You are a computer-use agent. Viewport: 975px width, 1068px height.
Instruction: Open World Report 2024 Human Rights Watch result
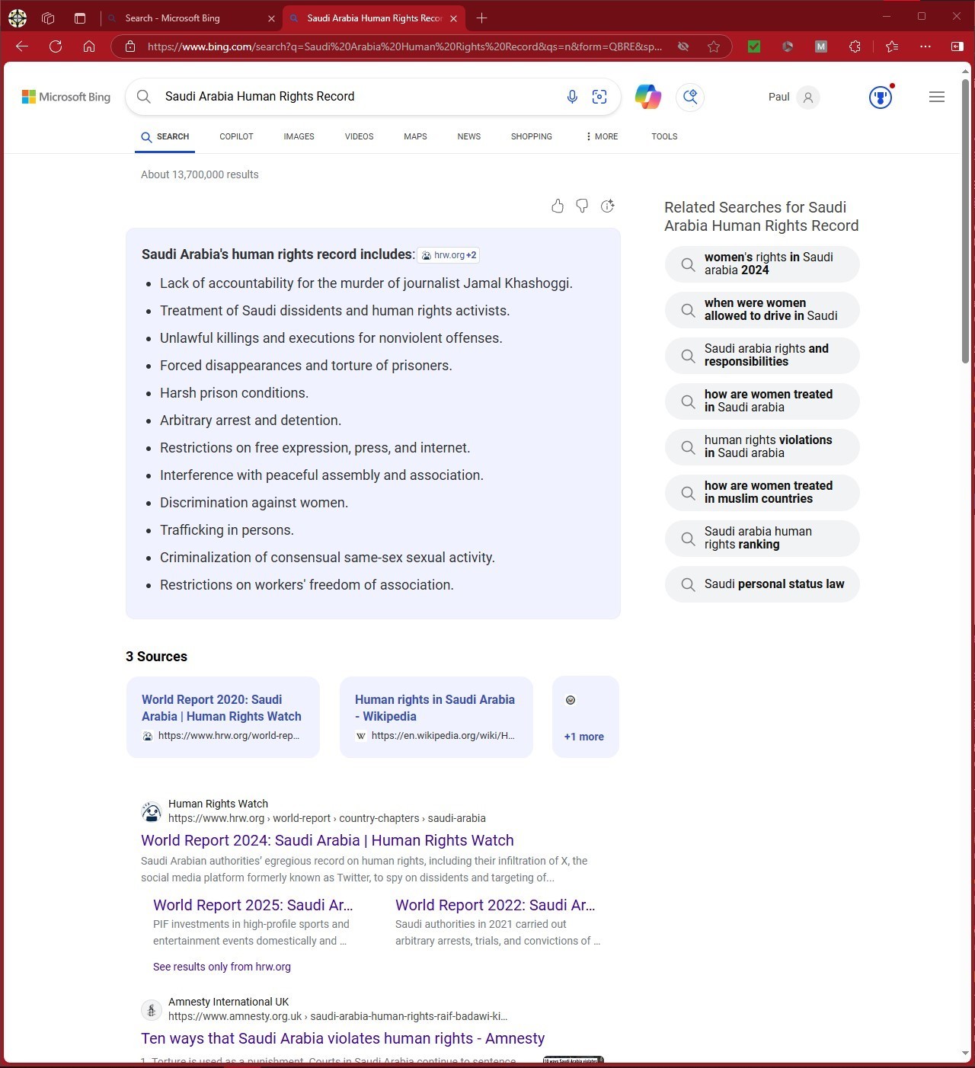tap(328, 840)
